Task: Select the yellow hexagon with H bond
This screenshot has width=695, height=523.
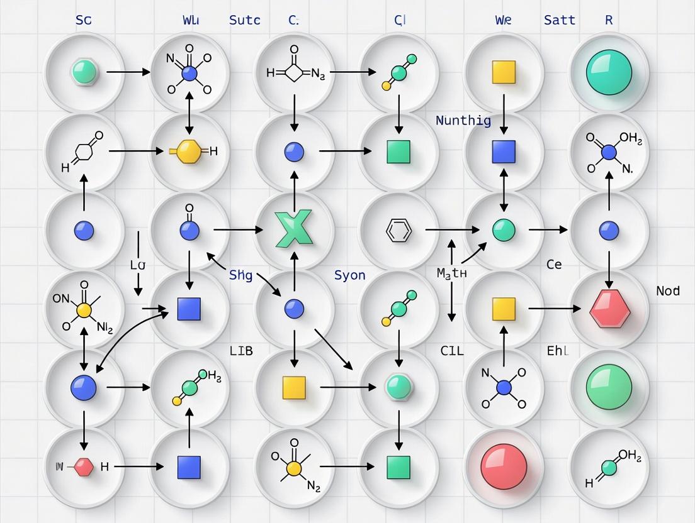Action: point(189,151)
